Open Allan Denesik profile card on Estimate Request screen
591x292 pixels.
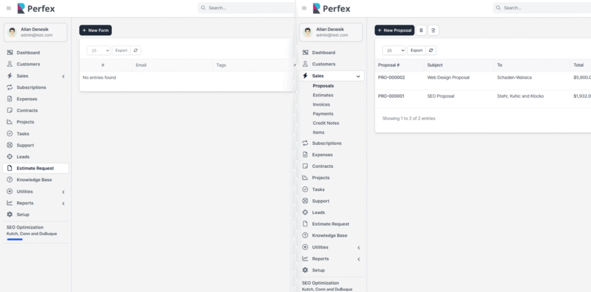pyautogui.click(x=35, y=32)
